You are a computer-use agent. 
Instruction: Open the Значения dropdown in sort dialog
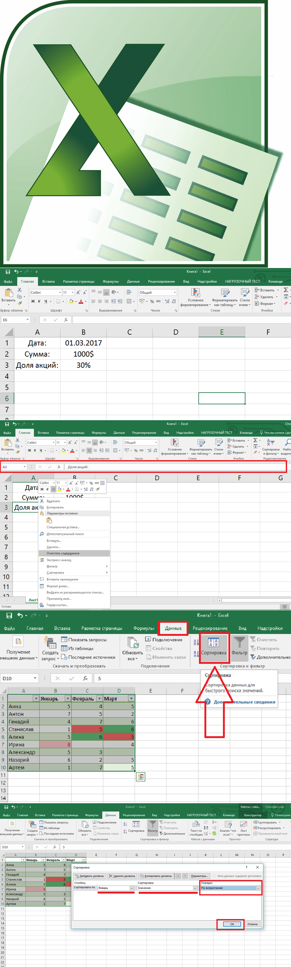click(195, 888)
